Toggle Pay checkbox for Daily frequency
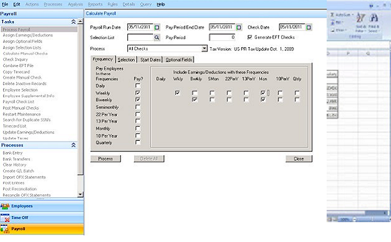 coord(138,86)
